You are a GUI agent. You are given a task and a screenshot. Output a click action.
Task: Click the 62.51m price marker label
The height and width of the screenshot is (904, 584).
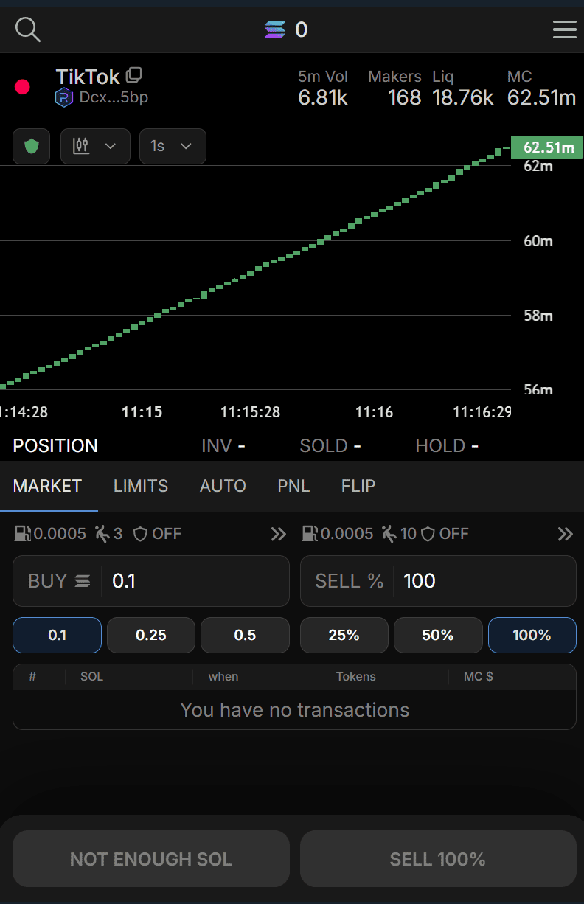tap(547, 147)
